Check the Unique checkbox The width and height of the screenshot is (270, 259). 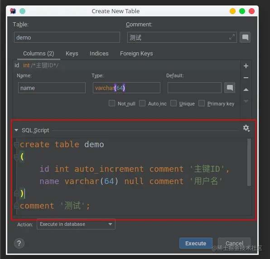(x=174, y=103)
